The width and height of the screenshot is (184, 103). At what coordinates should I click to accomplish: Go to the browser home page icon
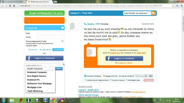tap(14, 6)
